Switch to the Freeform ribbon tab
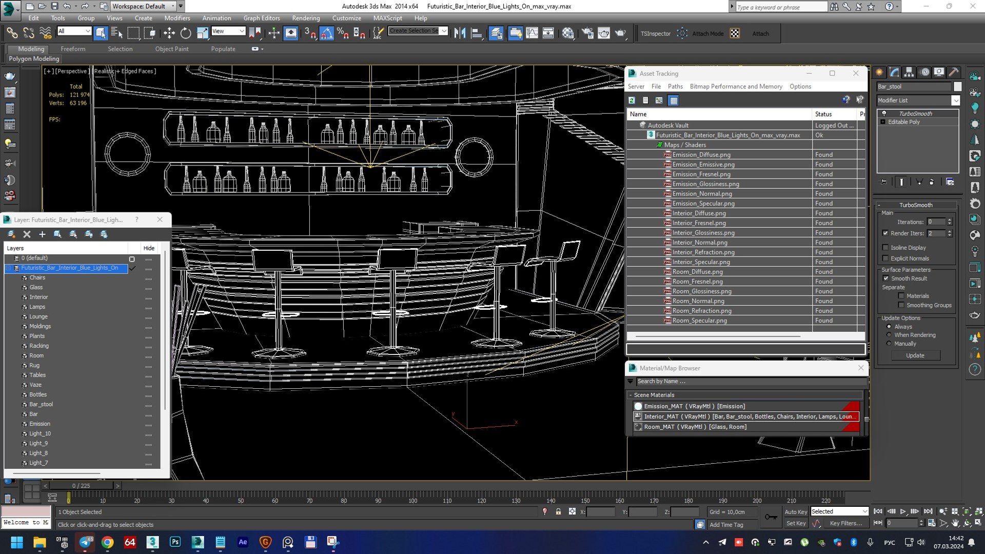 [x=73, y=49]
